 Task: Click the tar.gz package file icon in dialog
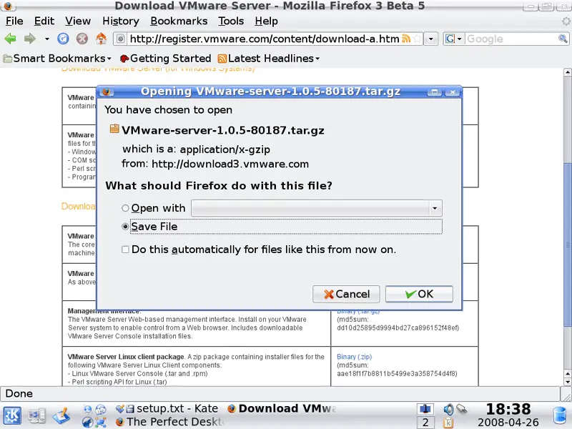click(x=114, y=129)
